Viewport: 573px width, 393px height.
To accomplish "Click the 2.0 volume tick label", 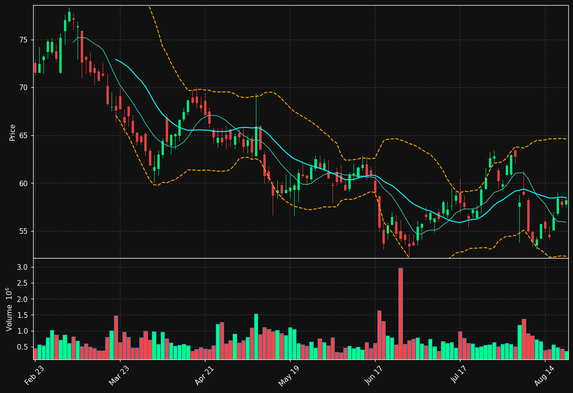I will tap(22, 299).
